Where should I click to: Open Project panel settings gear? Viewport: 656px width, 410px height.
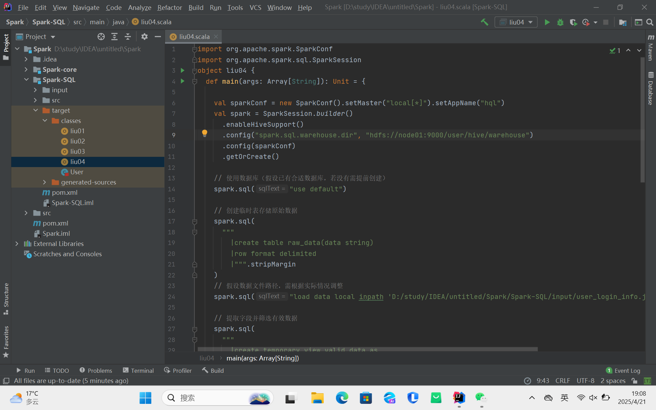coord(145,37)
